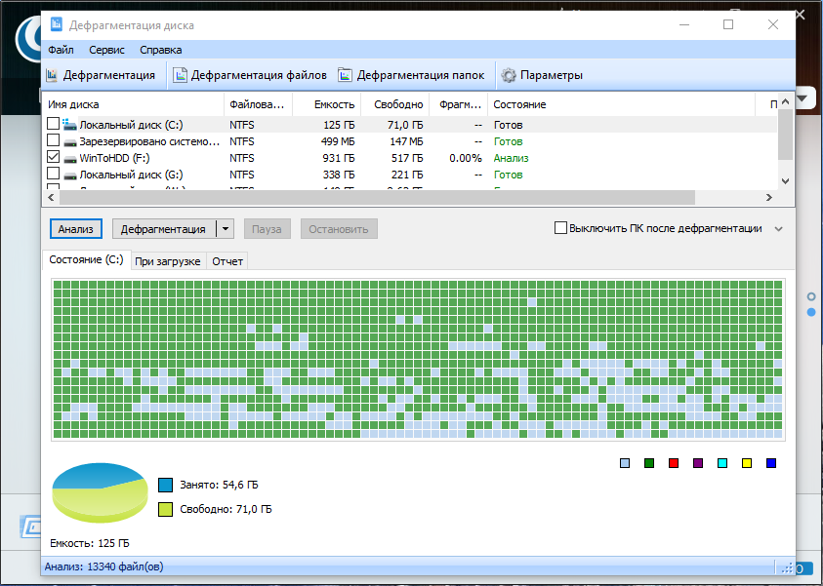This screenshot has height=586, width=823.
Task: Check the Локальный диск (C:) checkbox
Action: coord(53,124)
